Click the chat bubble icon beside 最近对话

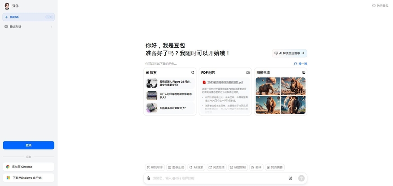click(x=6, y=27)
